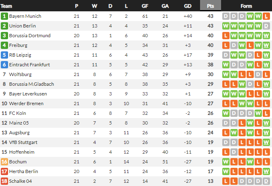Click Wolfsburg's points value 30

[210, 74]
